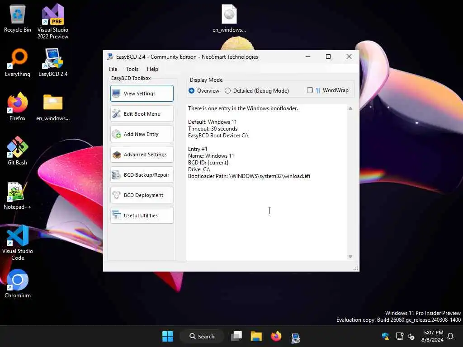Click inside the boot entry overview text area

(x=266, y=183)
